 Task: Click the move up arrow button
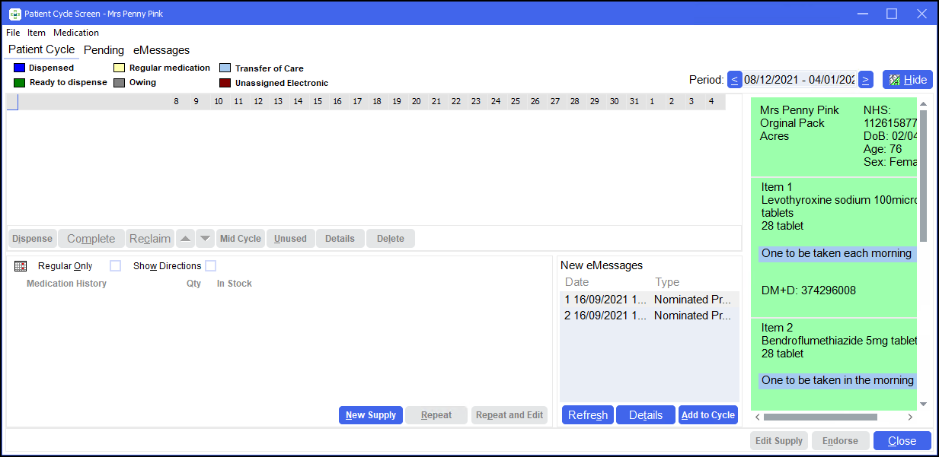pos(185,239)
